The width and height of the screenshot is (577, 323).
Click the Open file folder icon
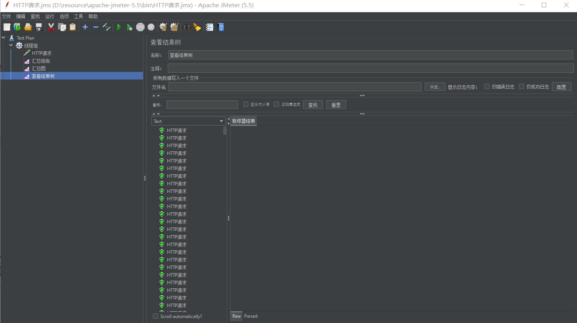tap(28, 27)
